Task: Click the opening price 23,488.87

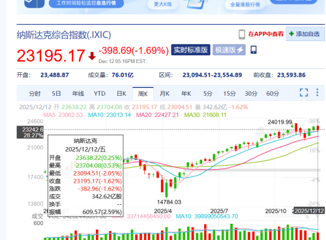Action: tap(55, 75)
